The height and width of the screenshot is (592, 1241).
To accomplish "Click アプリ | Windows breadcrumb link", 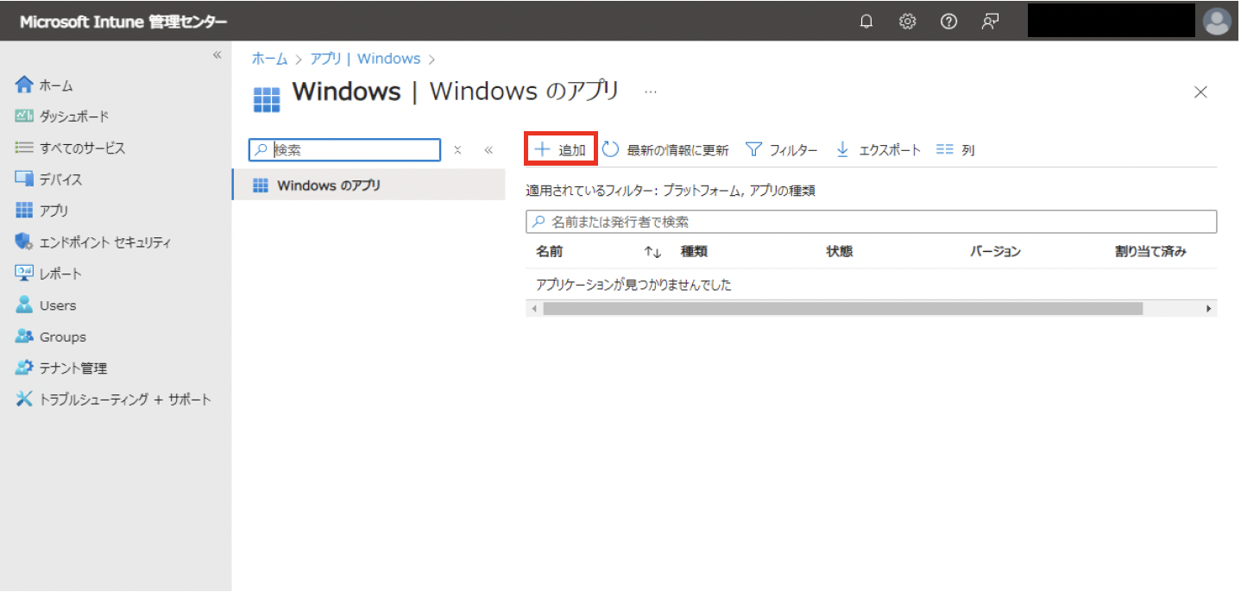I will coord(365,59).
